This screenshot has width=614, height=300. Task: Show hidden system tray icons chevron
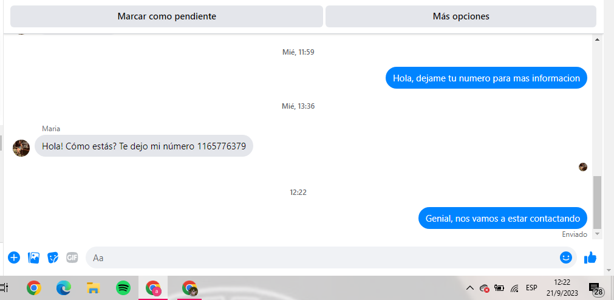point(469,288)
